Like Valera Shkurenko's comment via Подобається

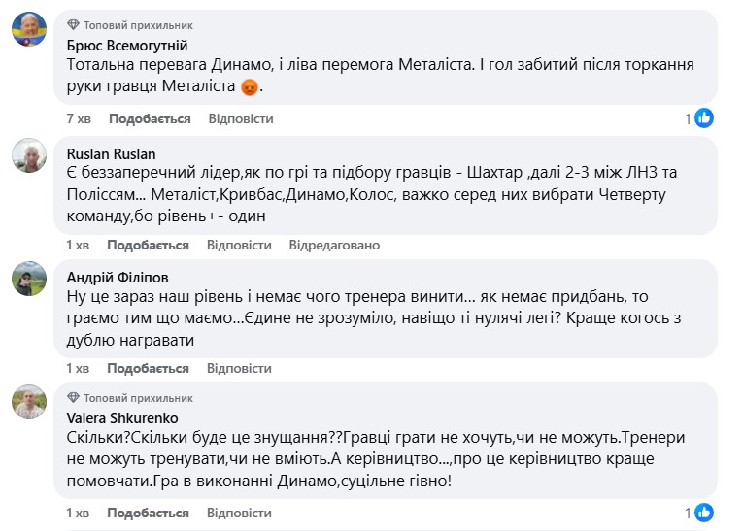point(148,512)
